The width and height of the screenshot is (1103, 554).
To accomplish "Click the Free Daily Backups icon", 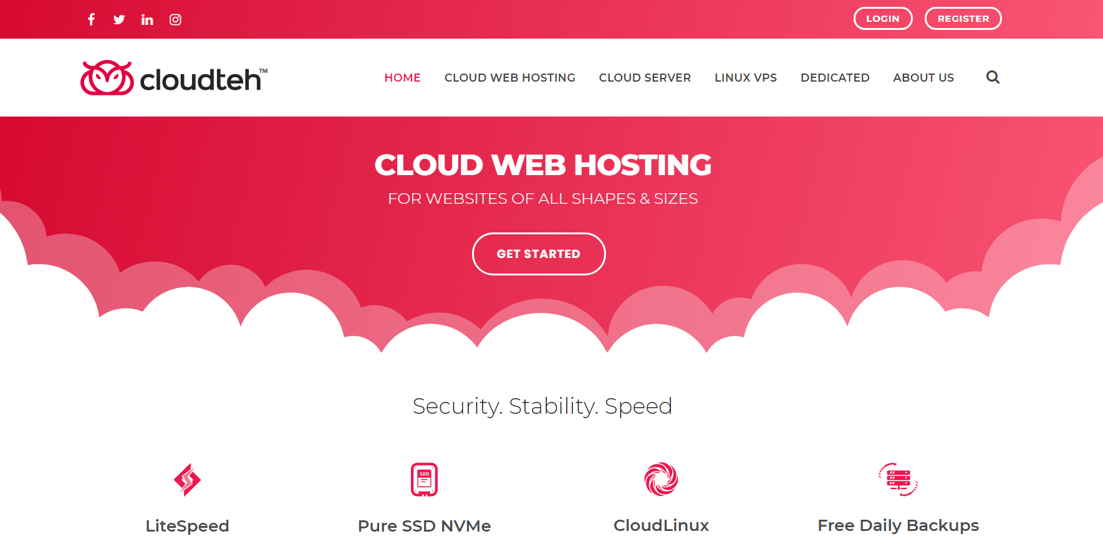I will 898,479.
